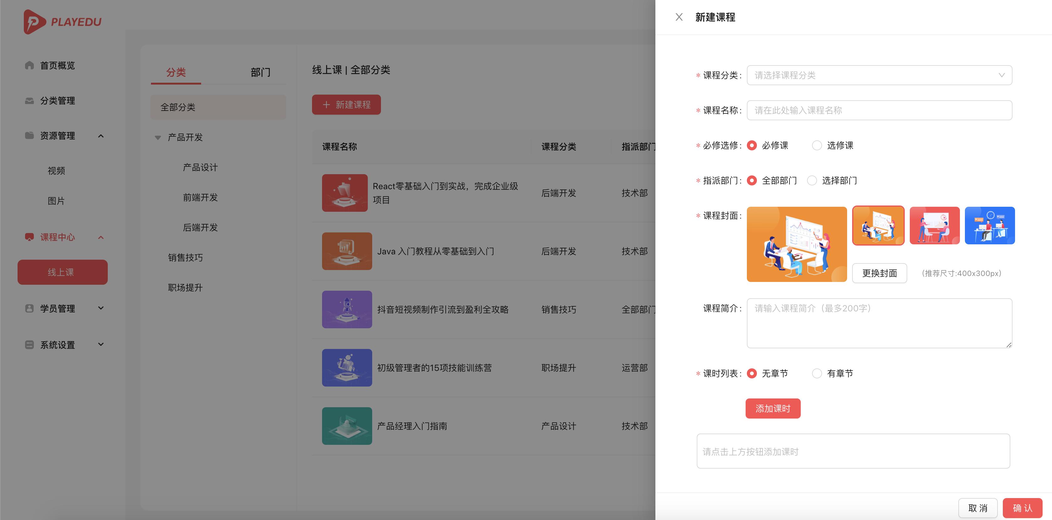
Task: Open 系统设置 via its sidebar icon
Action: click(x=29, y=345)
